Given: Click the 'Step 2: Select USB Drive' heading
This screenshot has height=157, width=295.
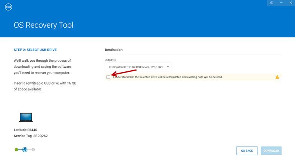Looking at the screenshot, I should pyautogui.click(x=35, y=50).
